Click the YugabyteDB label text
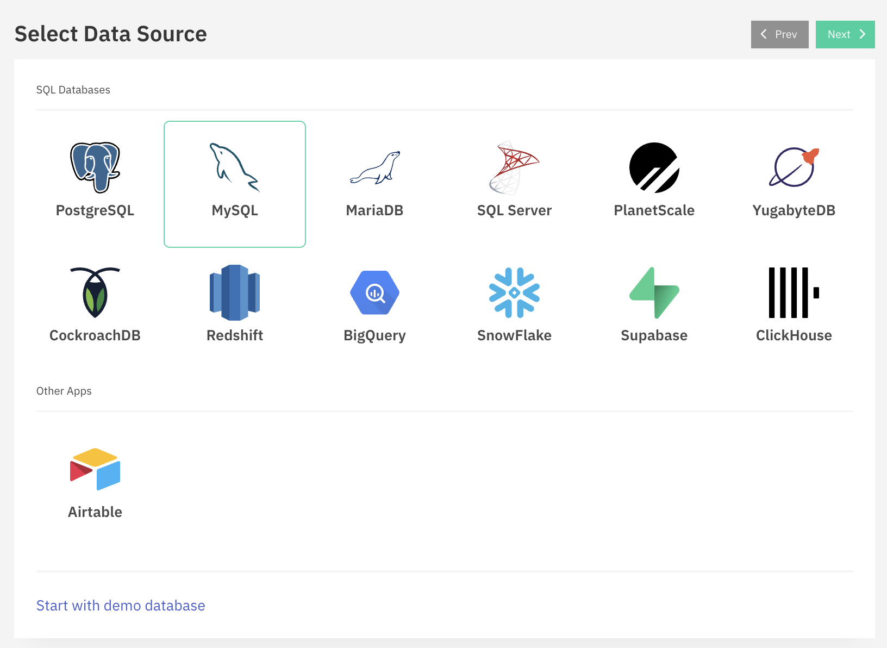Screen dimensions: 887x648 click(794, 210)
